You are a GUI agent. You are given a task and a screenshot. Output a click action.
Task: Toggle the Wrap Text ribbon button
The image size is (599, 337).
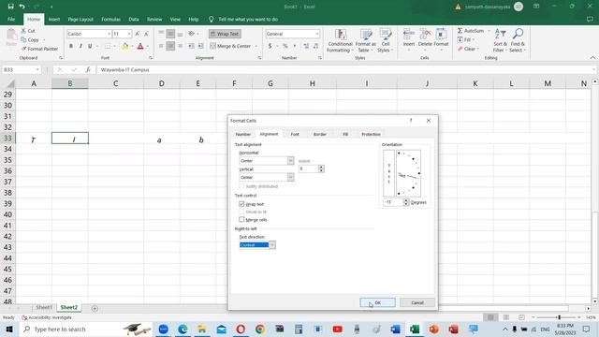225,34
